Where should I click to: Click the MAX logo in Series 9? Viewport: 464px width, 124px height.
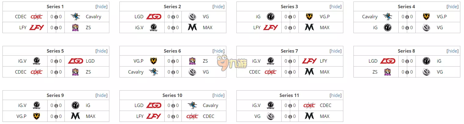point(75,116)
